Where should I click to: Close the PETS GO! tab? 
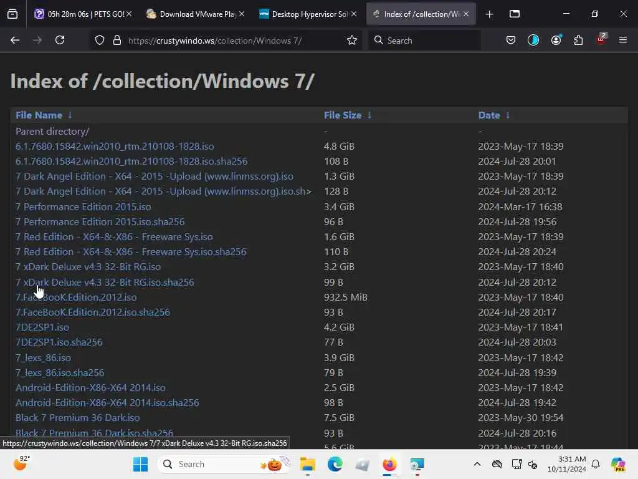click(x=129, y=14)
